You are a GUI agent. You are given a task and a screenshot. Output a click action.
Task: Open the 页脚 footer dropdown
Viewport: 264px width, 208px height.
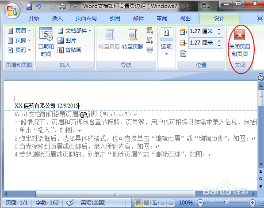(19, 40)
